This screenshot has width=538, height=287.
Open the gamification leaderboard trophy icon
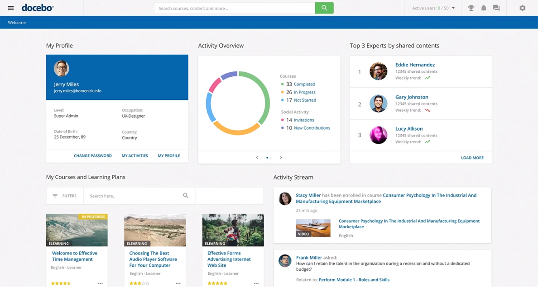[x=471, y=8]
